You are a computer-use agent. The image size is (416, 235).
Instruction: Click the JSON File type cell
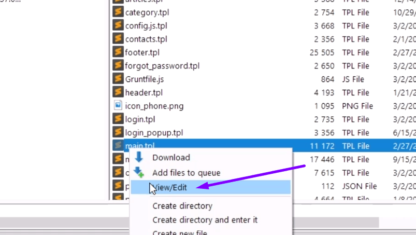pos(359,186)
